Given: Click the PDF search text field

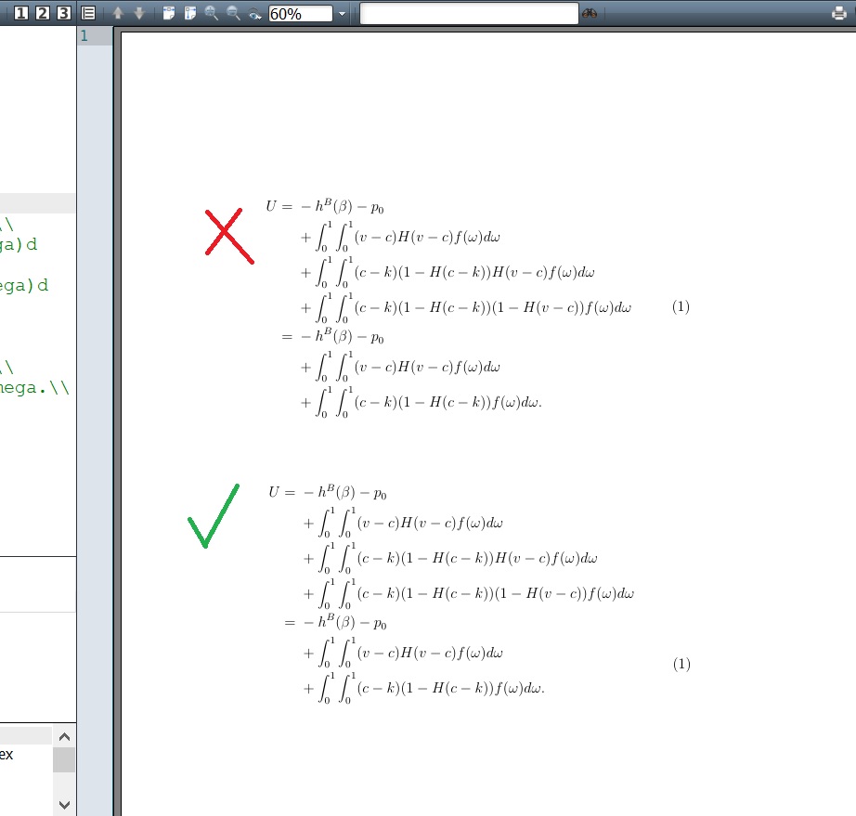Looking at the screenshot, I should [x=470, y=14].
